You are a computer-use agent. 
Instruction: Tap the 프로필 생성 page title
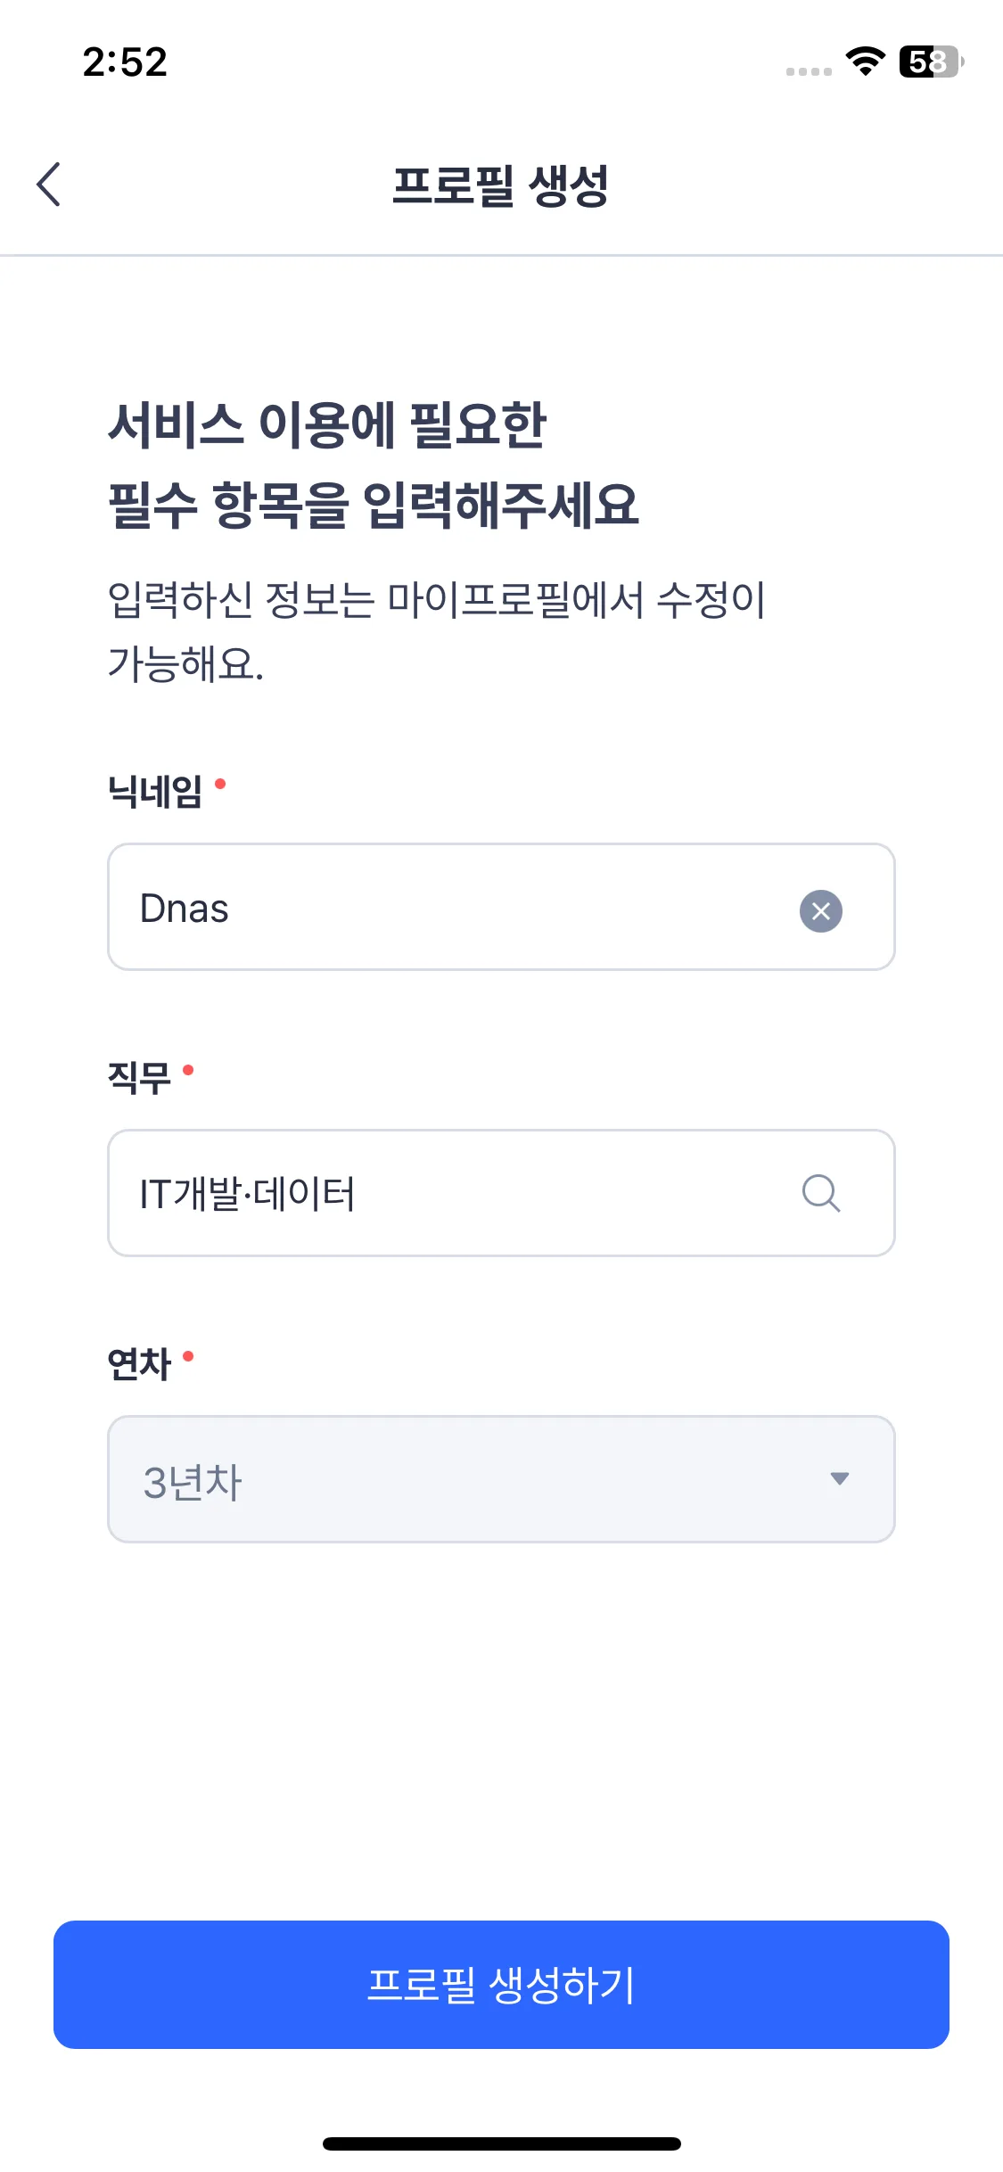click(500, 185)
